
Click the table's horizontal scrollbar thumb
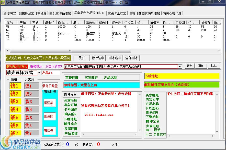(70, 51)
